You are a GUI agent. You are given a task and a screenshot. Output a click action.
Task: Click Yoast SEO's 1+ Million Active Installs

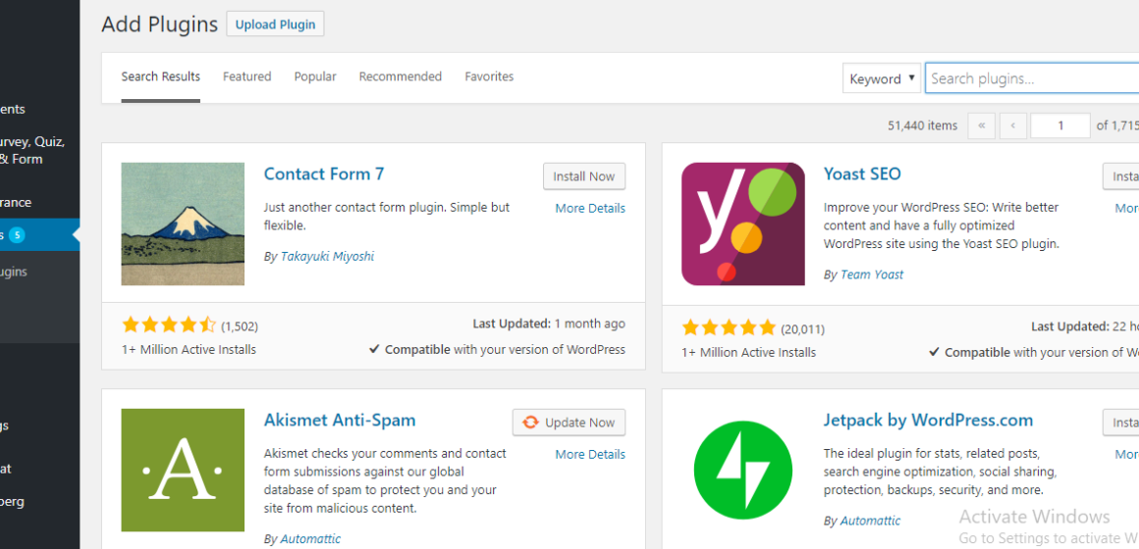749,353
